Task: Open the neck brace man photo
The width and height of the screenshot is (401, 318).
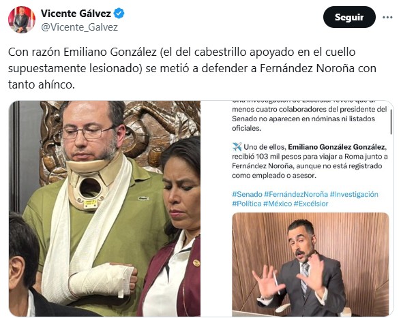Action: [104, 208]
